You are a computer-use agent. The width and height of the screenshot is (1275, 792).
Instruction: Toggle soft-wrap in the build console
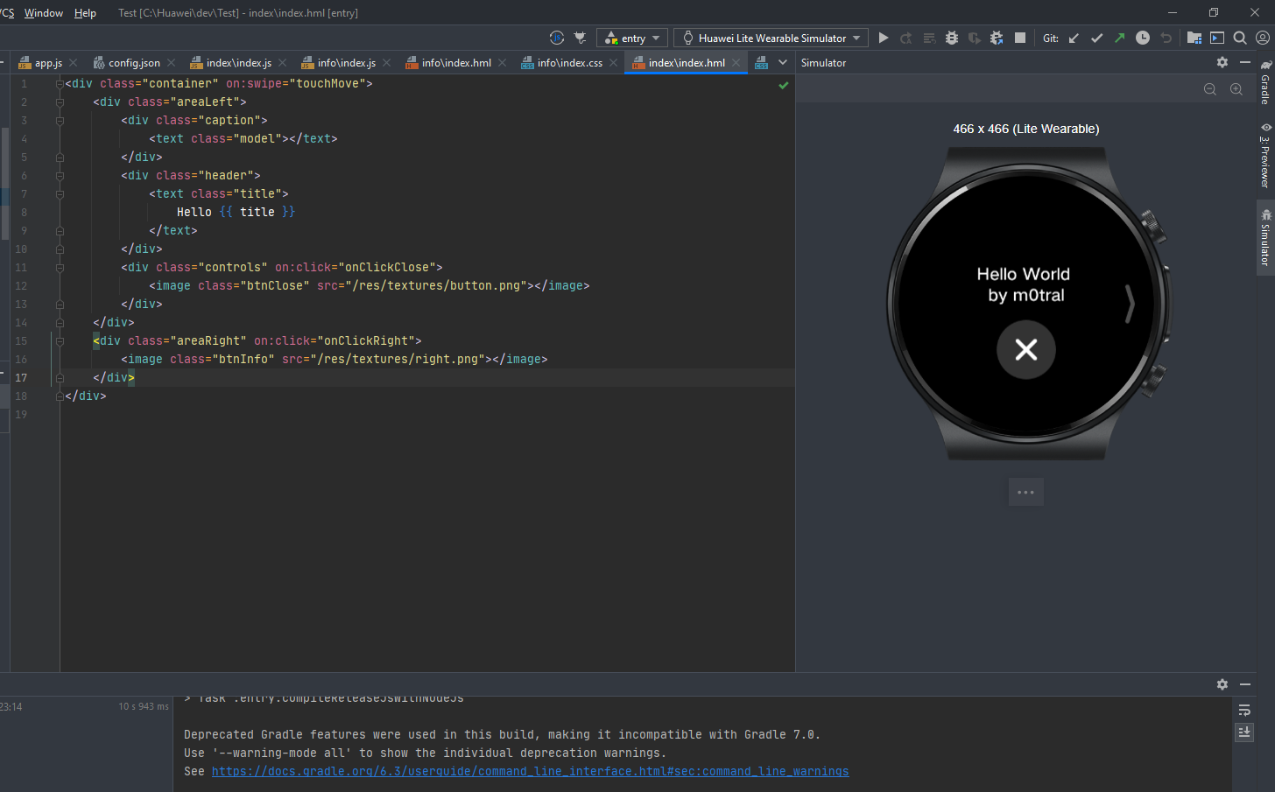(x=1244, y=710)
